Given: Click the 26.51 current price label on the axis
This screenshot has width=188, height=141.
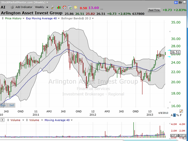Looking at the screenshot, I should point(175,52).
